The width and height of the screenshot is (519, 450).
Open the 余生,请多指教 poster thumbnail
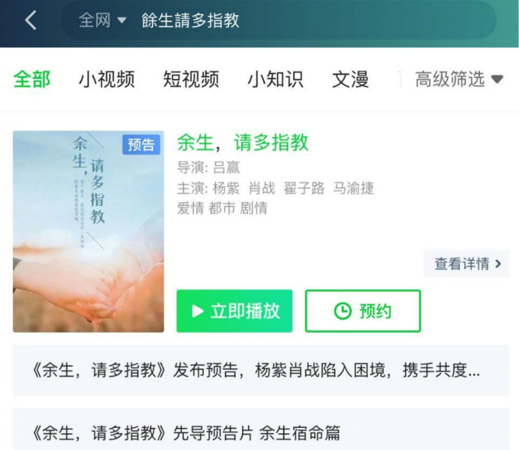point(88,231)
